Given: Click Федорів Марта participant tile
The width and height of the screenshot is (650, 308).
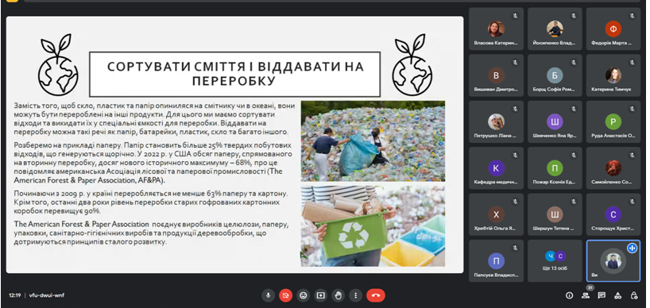Looking at the screenshot, I should click(x=613, y=29).
